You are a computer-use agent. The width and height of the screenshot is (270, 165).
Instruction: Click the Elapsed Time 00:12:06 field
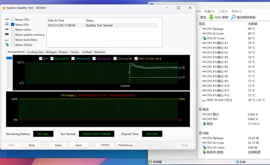click(152, 134)
